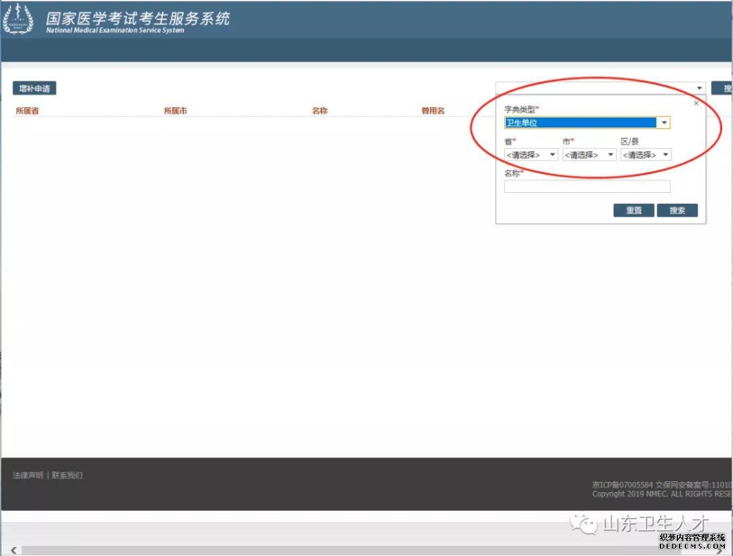Click the National Medical Examination emblem logo
The image size is (733, 556).
18,20
